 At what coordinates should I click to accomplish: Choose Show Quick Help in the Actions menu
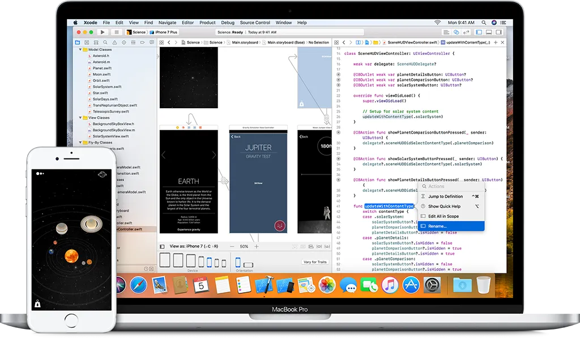[451, 206]
